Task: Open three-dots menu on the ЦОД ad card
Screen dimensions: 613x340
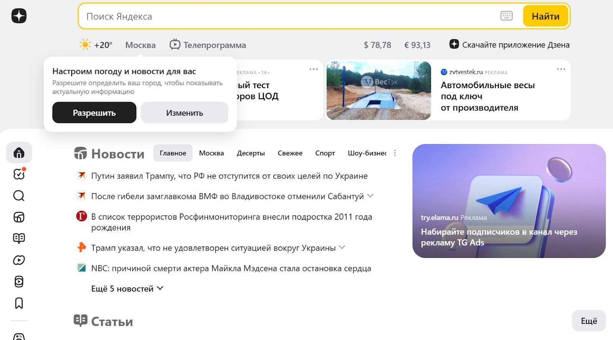Action: [313, 69]
